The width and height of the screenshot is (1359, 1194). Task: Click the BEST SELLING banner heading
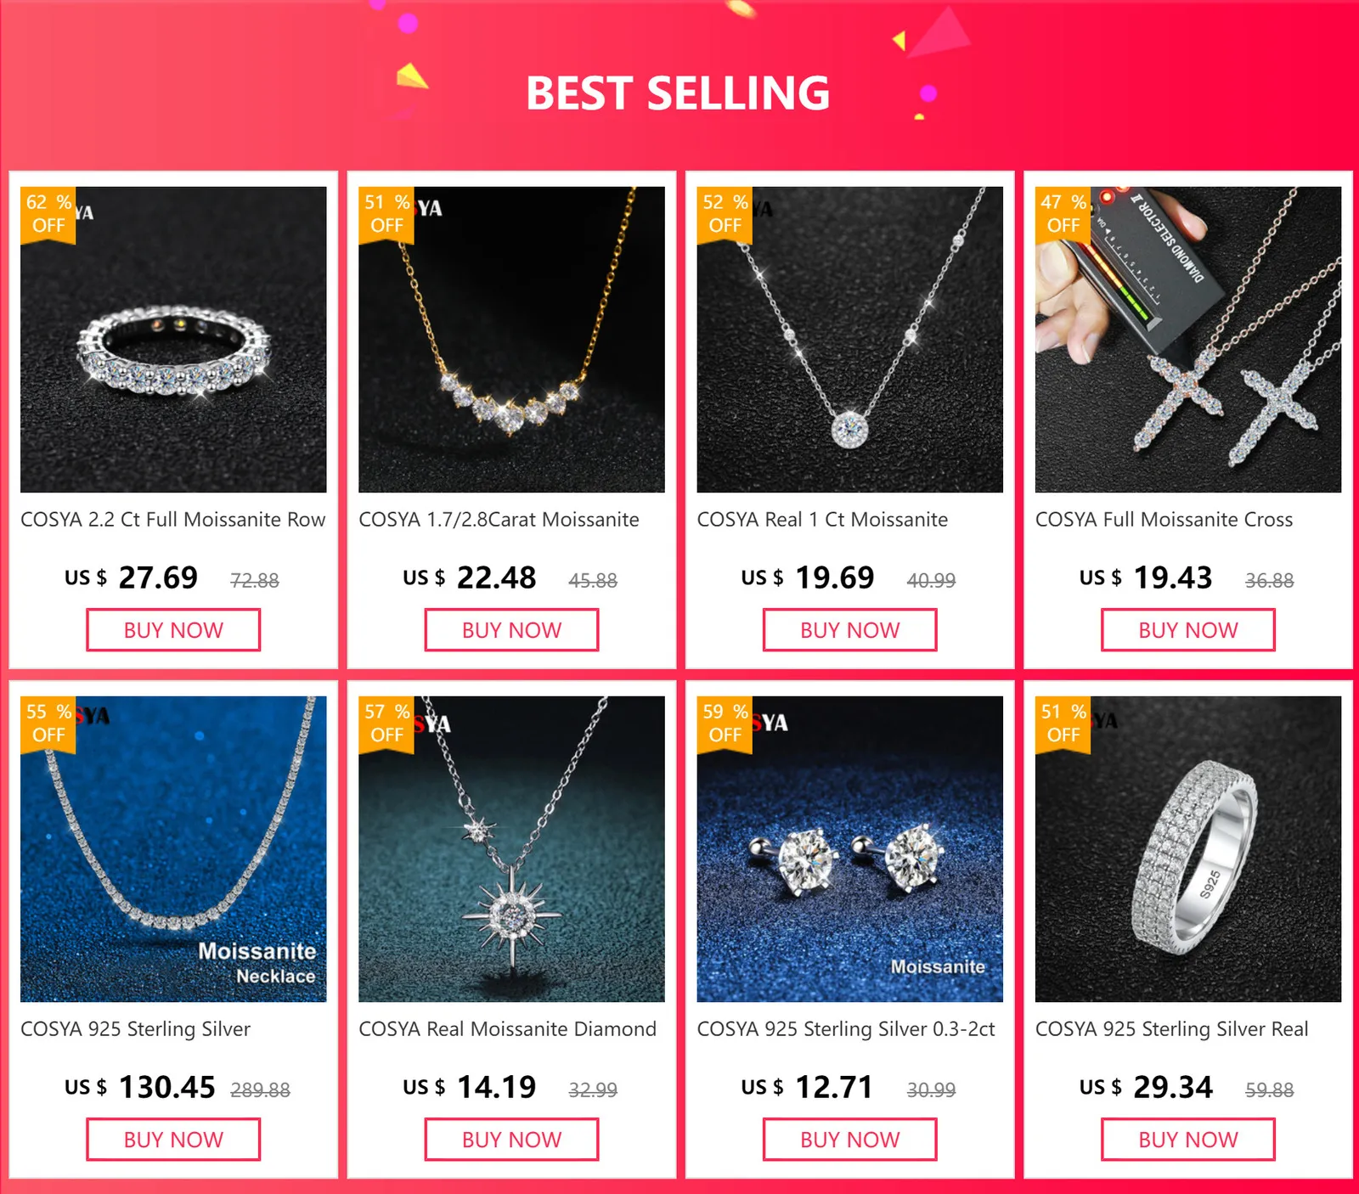pos(678,93)
